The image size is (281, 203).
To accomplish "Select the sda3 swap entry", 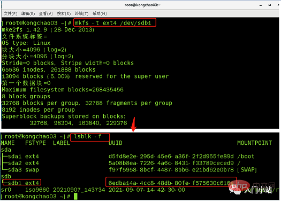I will (20, 169).
